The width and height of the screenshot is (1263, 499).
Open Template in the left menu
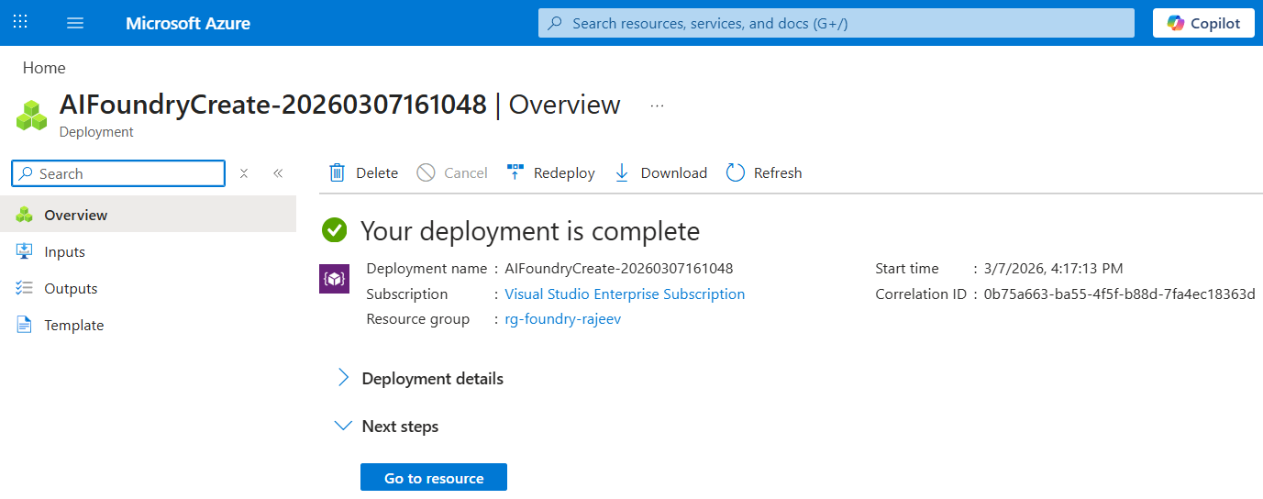[x=73, y=325]
